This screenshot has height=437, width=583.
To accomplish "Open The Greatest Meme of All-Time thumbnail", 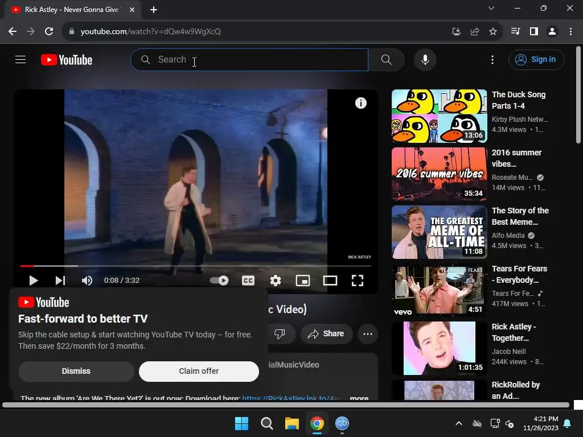I will pos(439,232).
